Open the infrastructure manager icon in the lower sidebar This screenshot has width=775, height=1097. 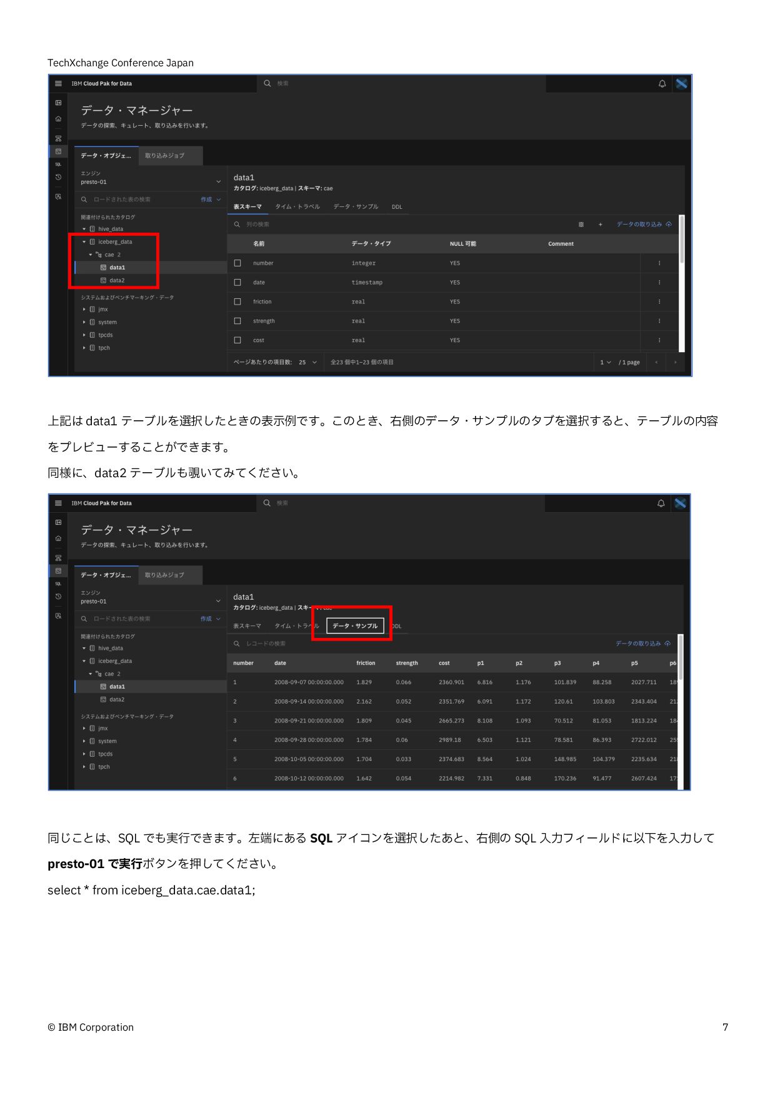click(x=58, y=558)
